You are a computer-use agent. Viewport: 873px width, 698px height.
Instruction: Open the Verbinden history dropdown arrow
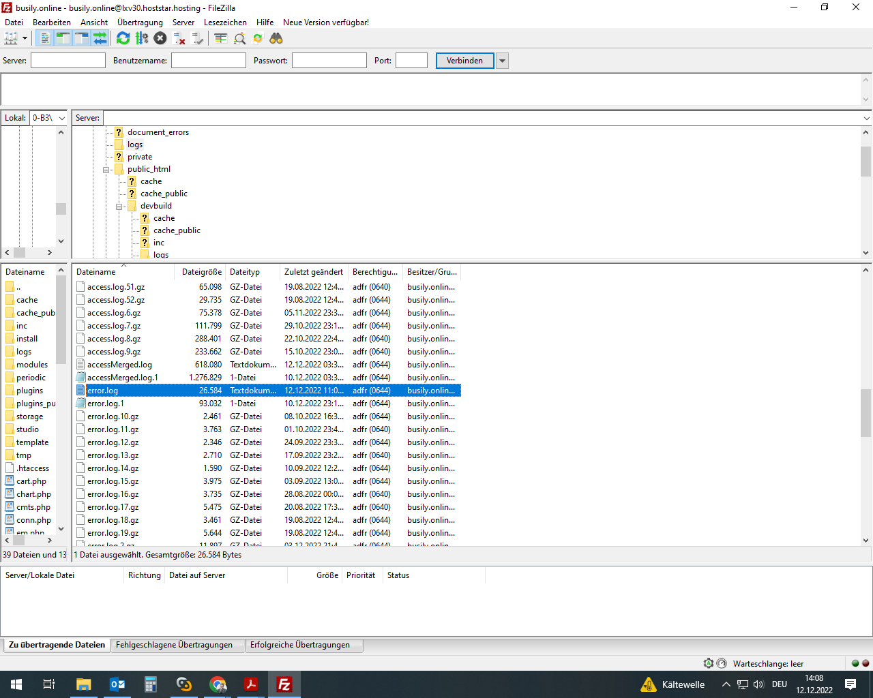coord(503,61)
